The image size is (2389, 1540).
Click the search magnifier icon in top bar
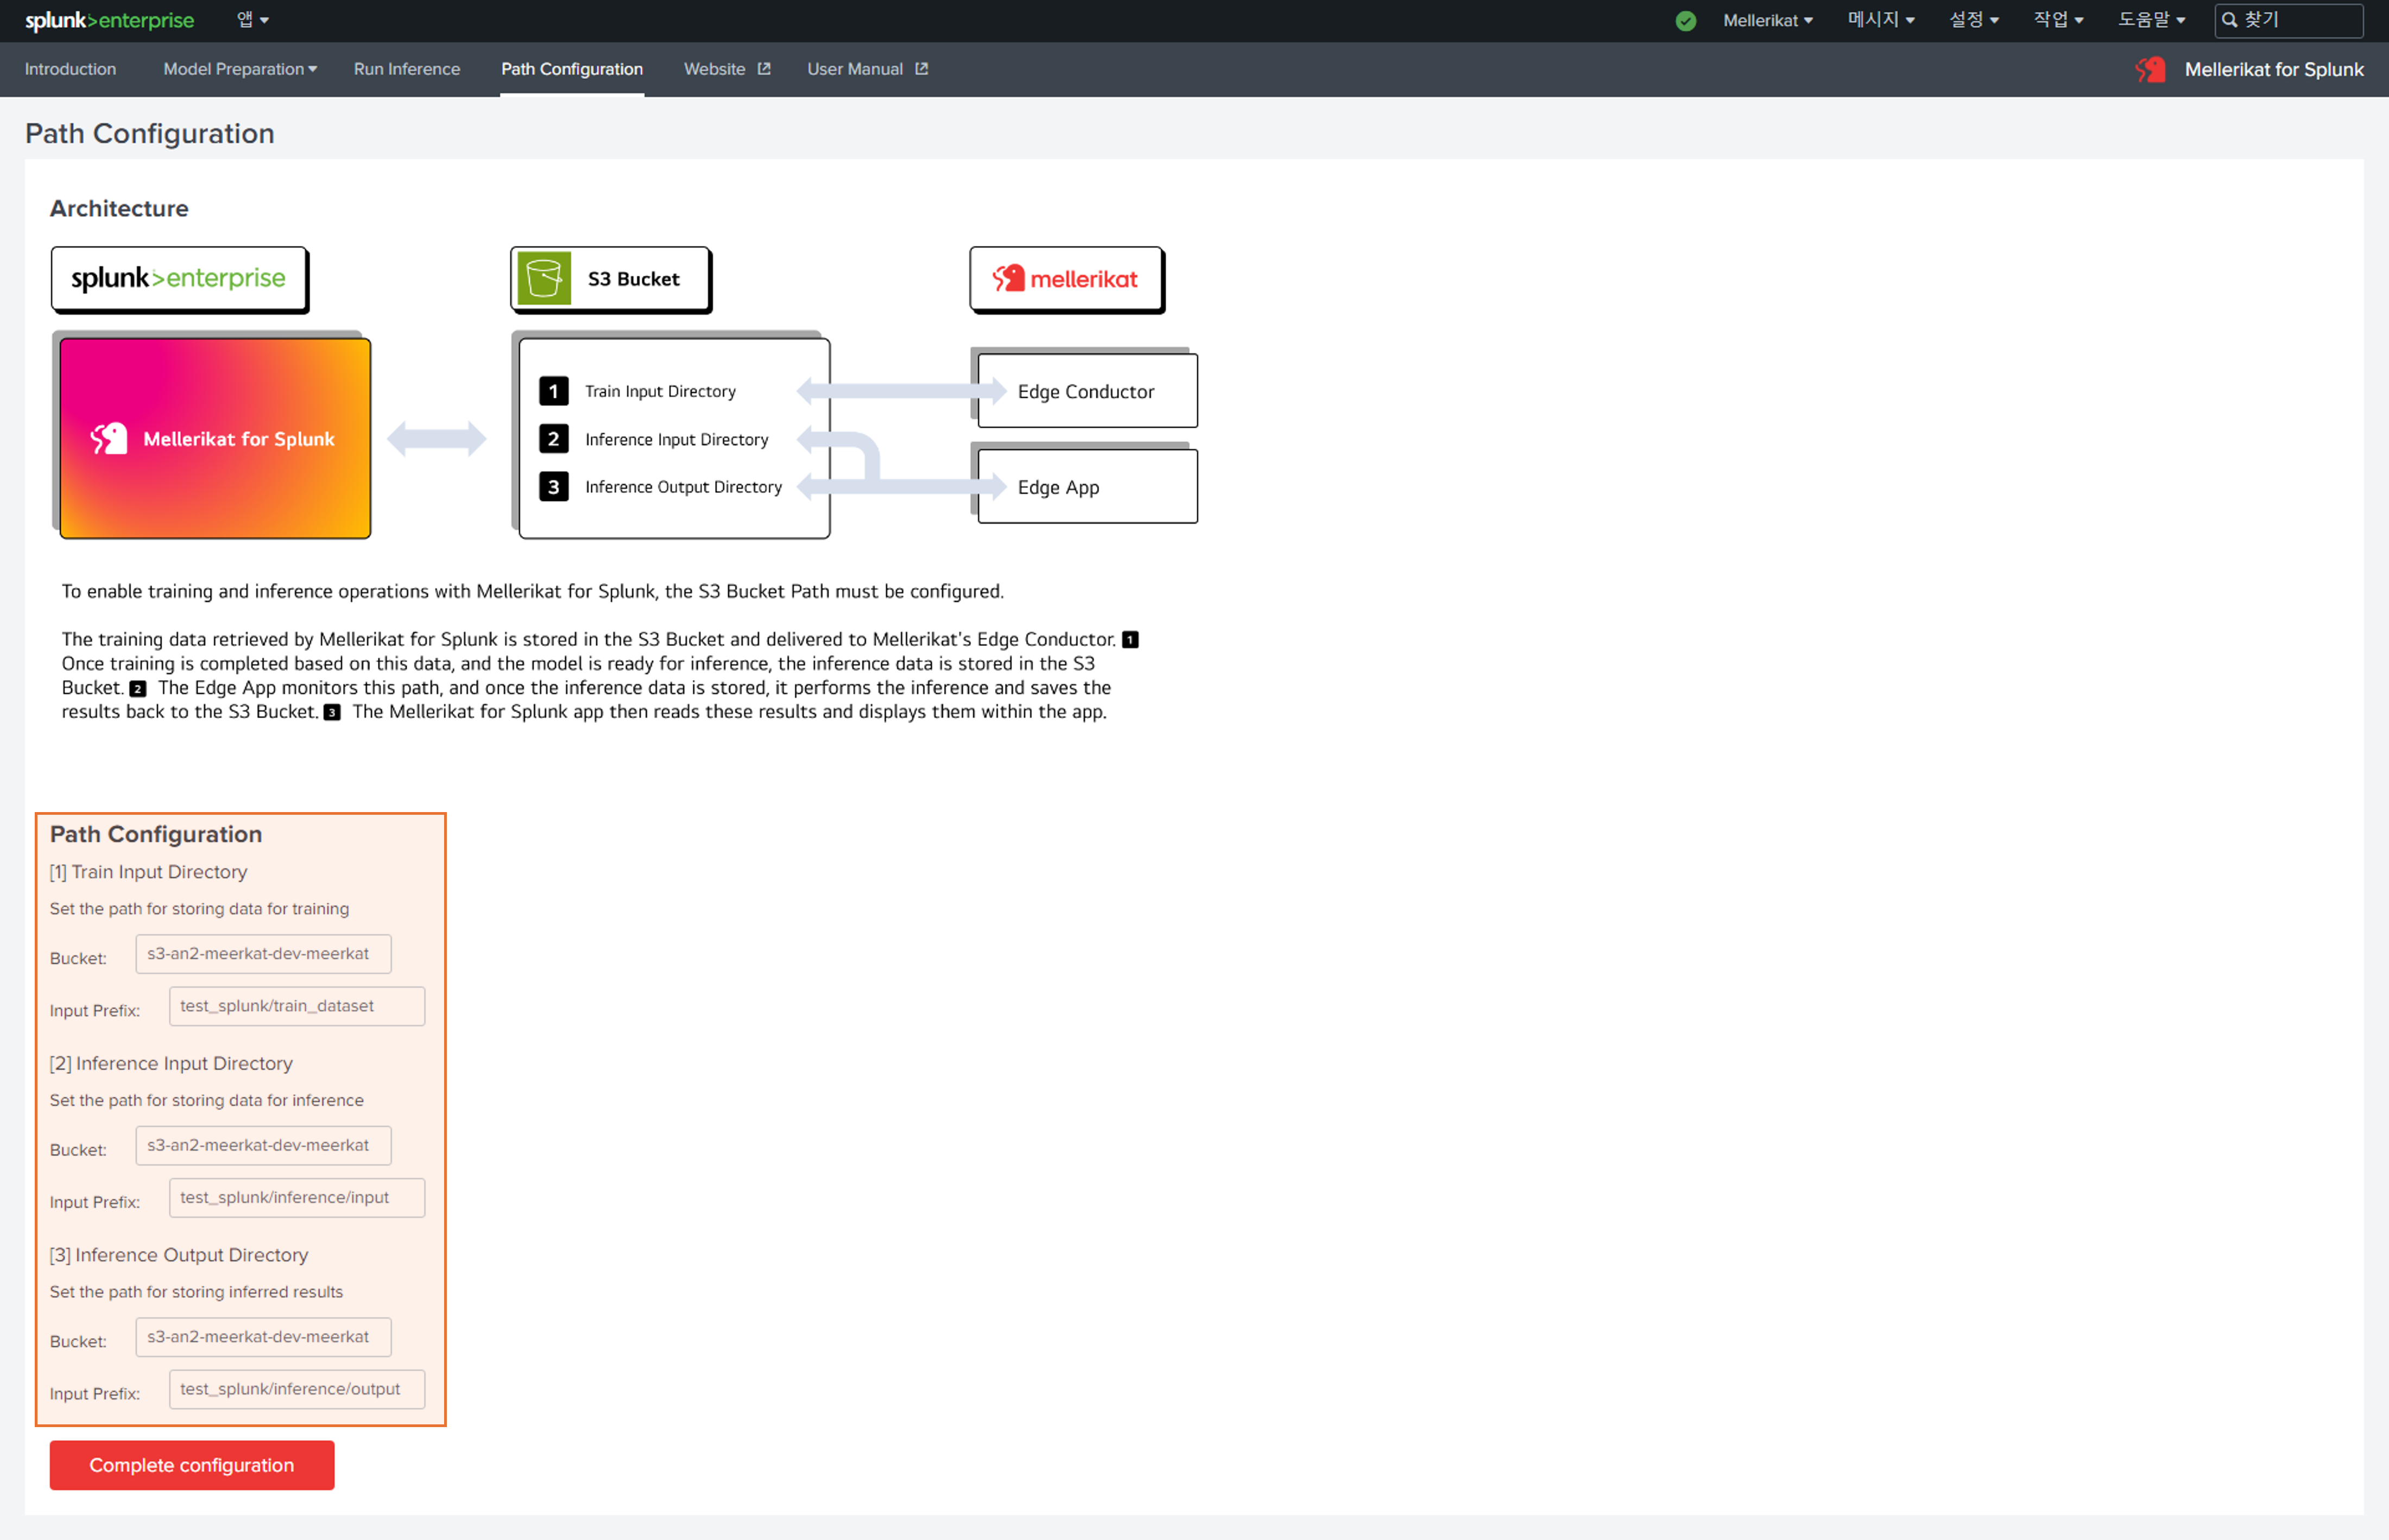pyautogui.click(x=2229, y=20)
